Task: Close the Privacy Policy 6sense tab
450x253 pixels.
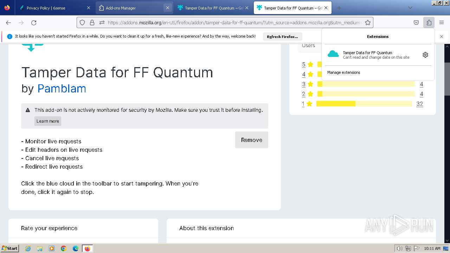Action: pyautogui.click(x=89, y=8)
